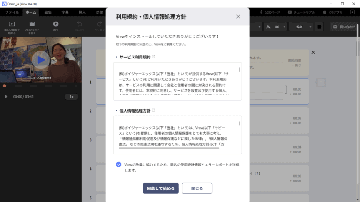
Task: Open サービス利用規約 external link icon
Action: tap(154, 57)
